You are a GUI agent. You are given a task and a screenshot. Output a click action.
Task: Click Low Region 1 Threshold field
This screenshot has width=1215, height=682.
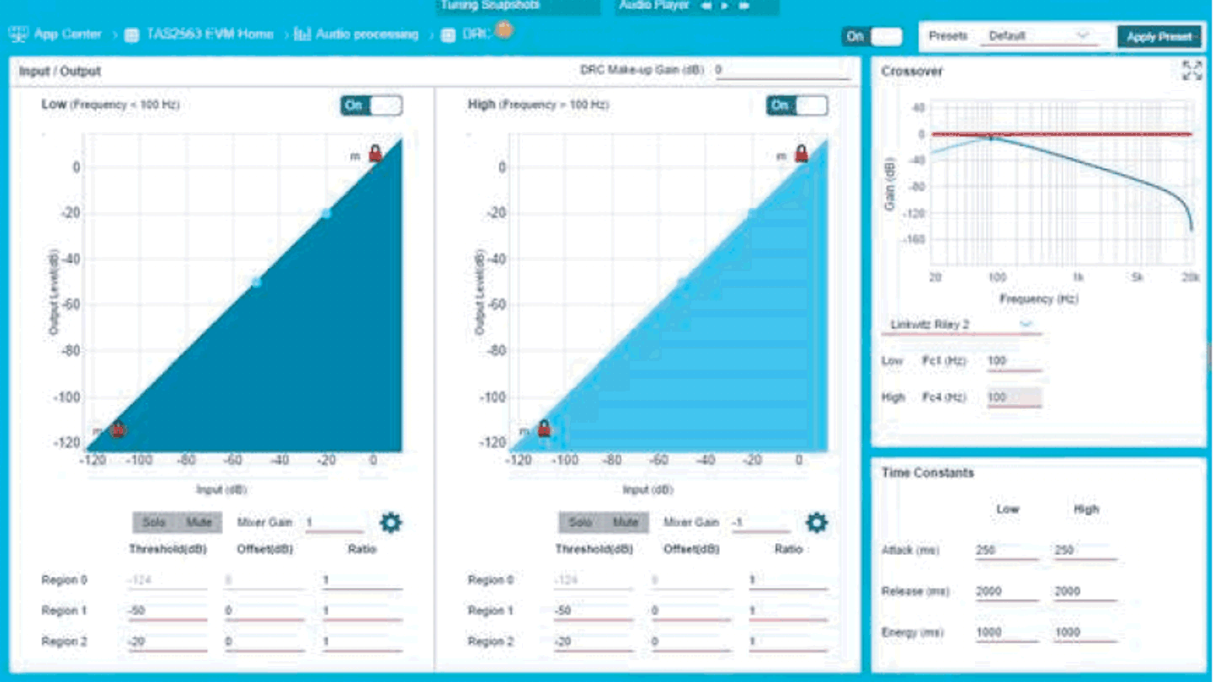pyautogui.click(x=168, y=611)
